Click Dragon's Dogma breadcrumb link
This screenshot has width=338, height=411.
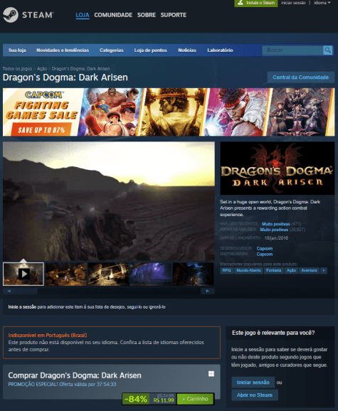pos(80,69)
